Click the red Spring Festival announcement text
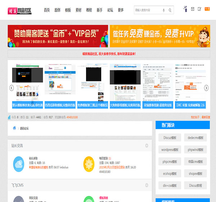Image resolution: width=216 pixels, height=202 pixels. click(x=109, y=54)
